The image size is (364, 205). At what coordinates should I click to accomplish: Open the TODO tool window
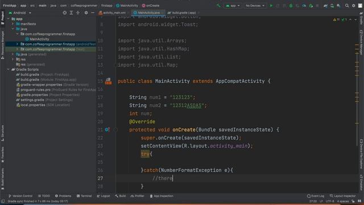point(44,196)
